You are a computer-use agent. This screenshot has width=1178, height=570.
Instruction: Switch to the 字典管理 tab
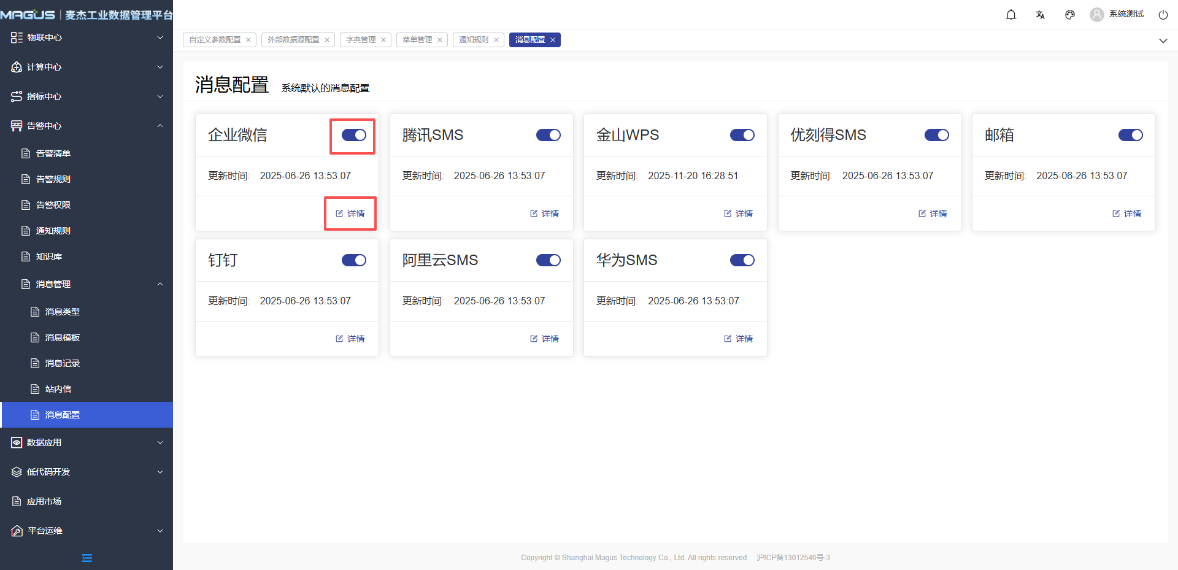pyautogui.click(x=361, y=40)
